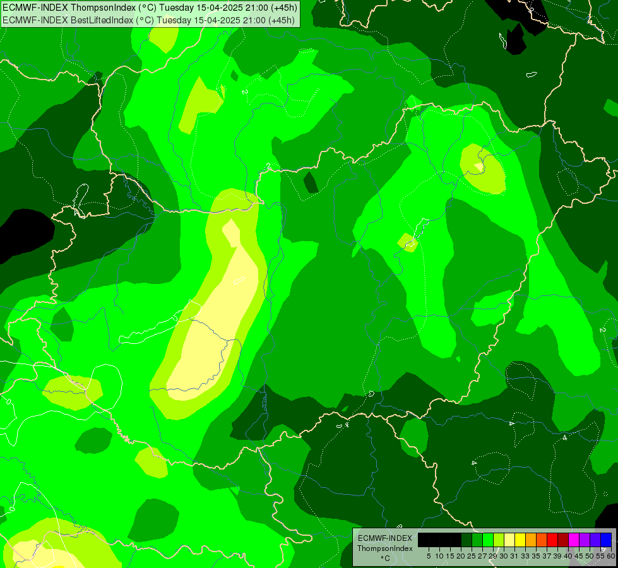
Task: Click the legend tick value '25'
Action: point(472,556)
